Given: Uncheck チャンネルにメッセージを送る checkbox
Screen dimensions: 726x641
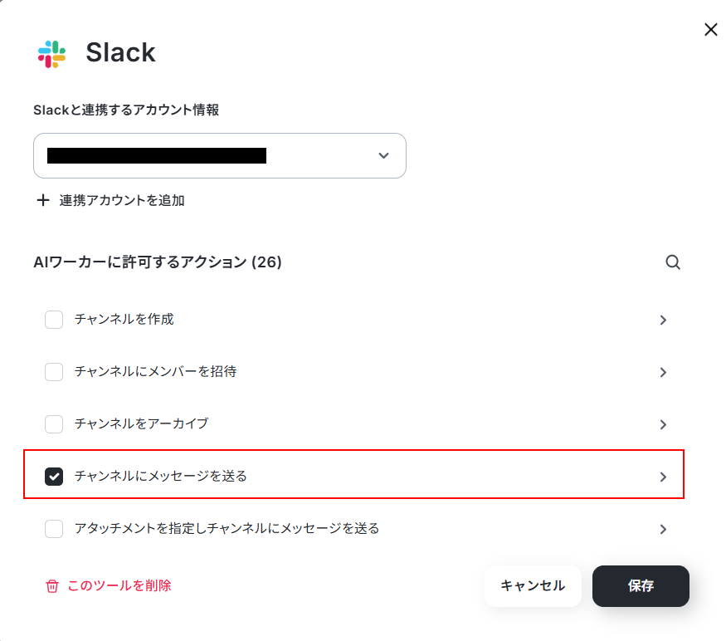Looking at the screenshot, I should (x=54, y=477).
